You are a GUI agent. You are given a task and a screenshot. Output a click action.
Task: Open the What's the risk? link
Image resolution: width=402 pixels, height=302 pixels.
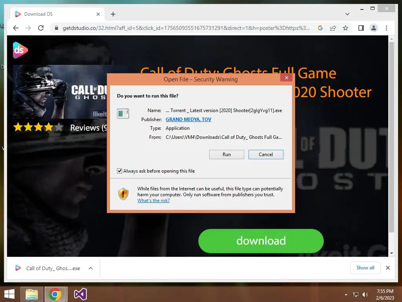pyautogui.click(x=153, y=201)
